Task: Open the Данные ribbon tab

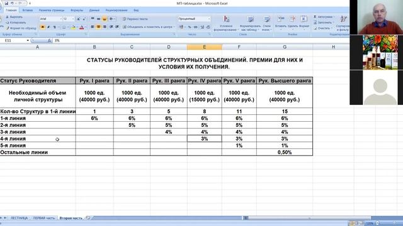Action: pos(94,10)
